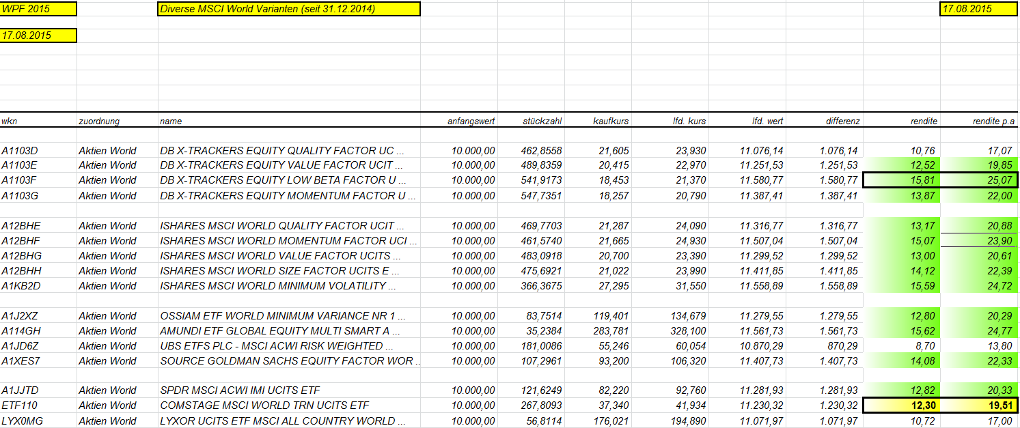Select WKN cell A1KB2D

coord(38,285)
